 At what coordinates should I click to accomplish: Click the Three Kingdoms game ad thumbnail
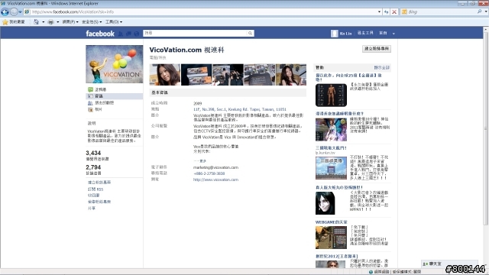(x=331, y=168)
